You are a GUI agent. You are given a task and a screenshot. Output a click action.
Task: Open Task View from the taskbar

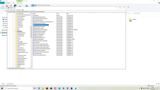[35, 88]
